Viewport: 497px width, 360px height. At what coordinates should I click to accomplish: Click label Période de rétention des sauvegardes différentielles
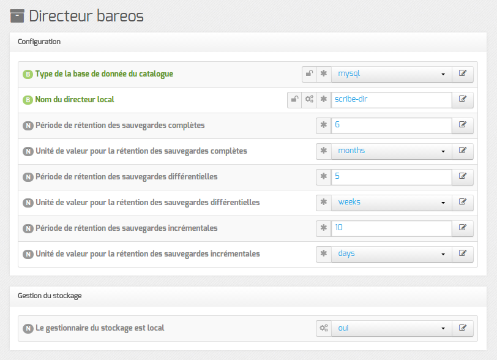click(127, 177)
